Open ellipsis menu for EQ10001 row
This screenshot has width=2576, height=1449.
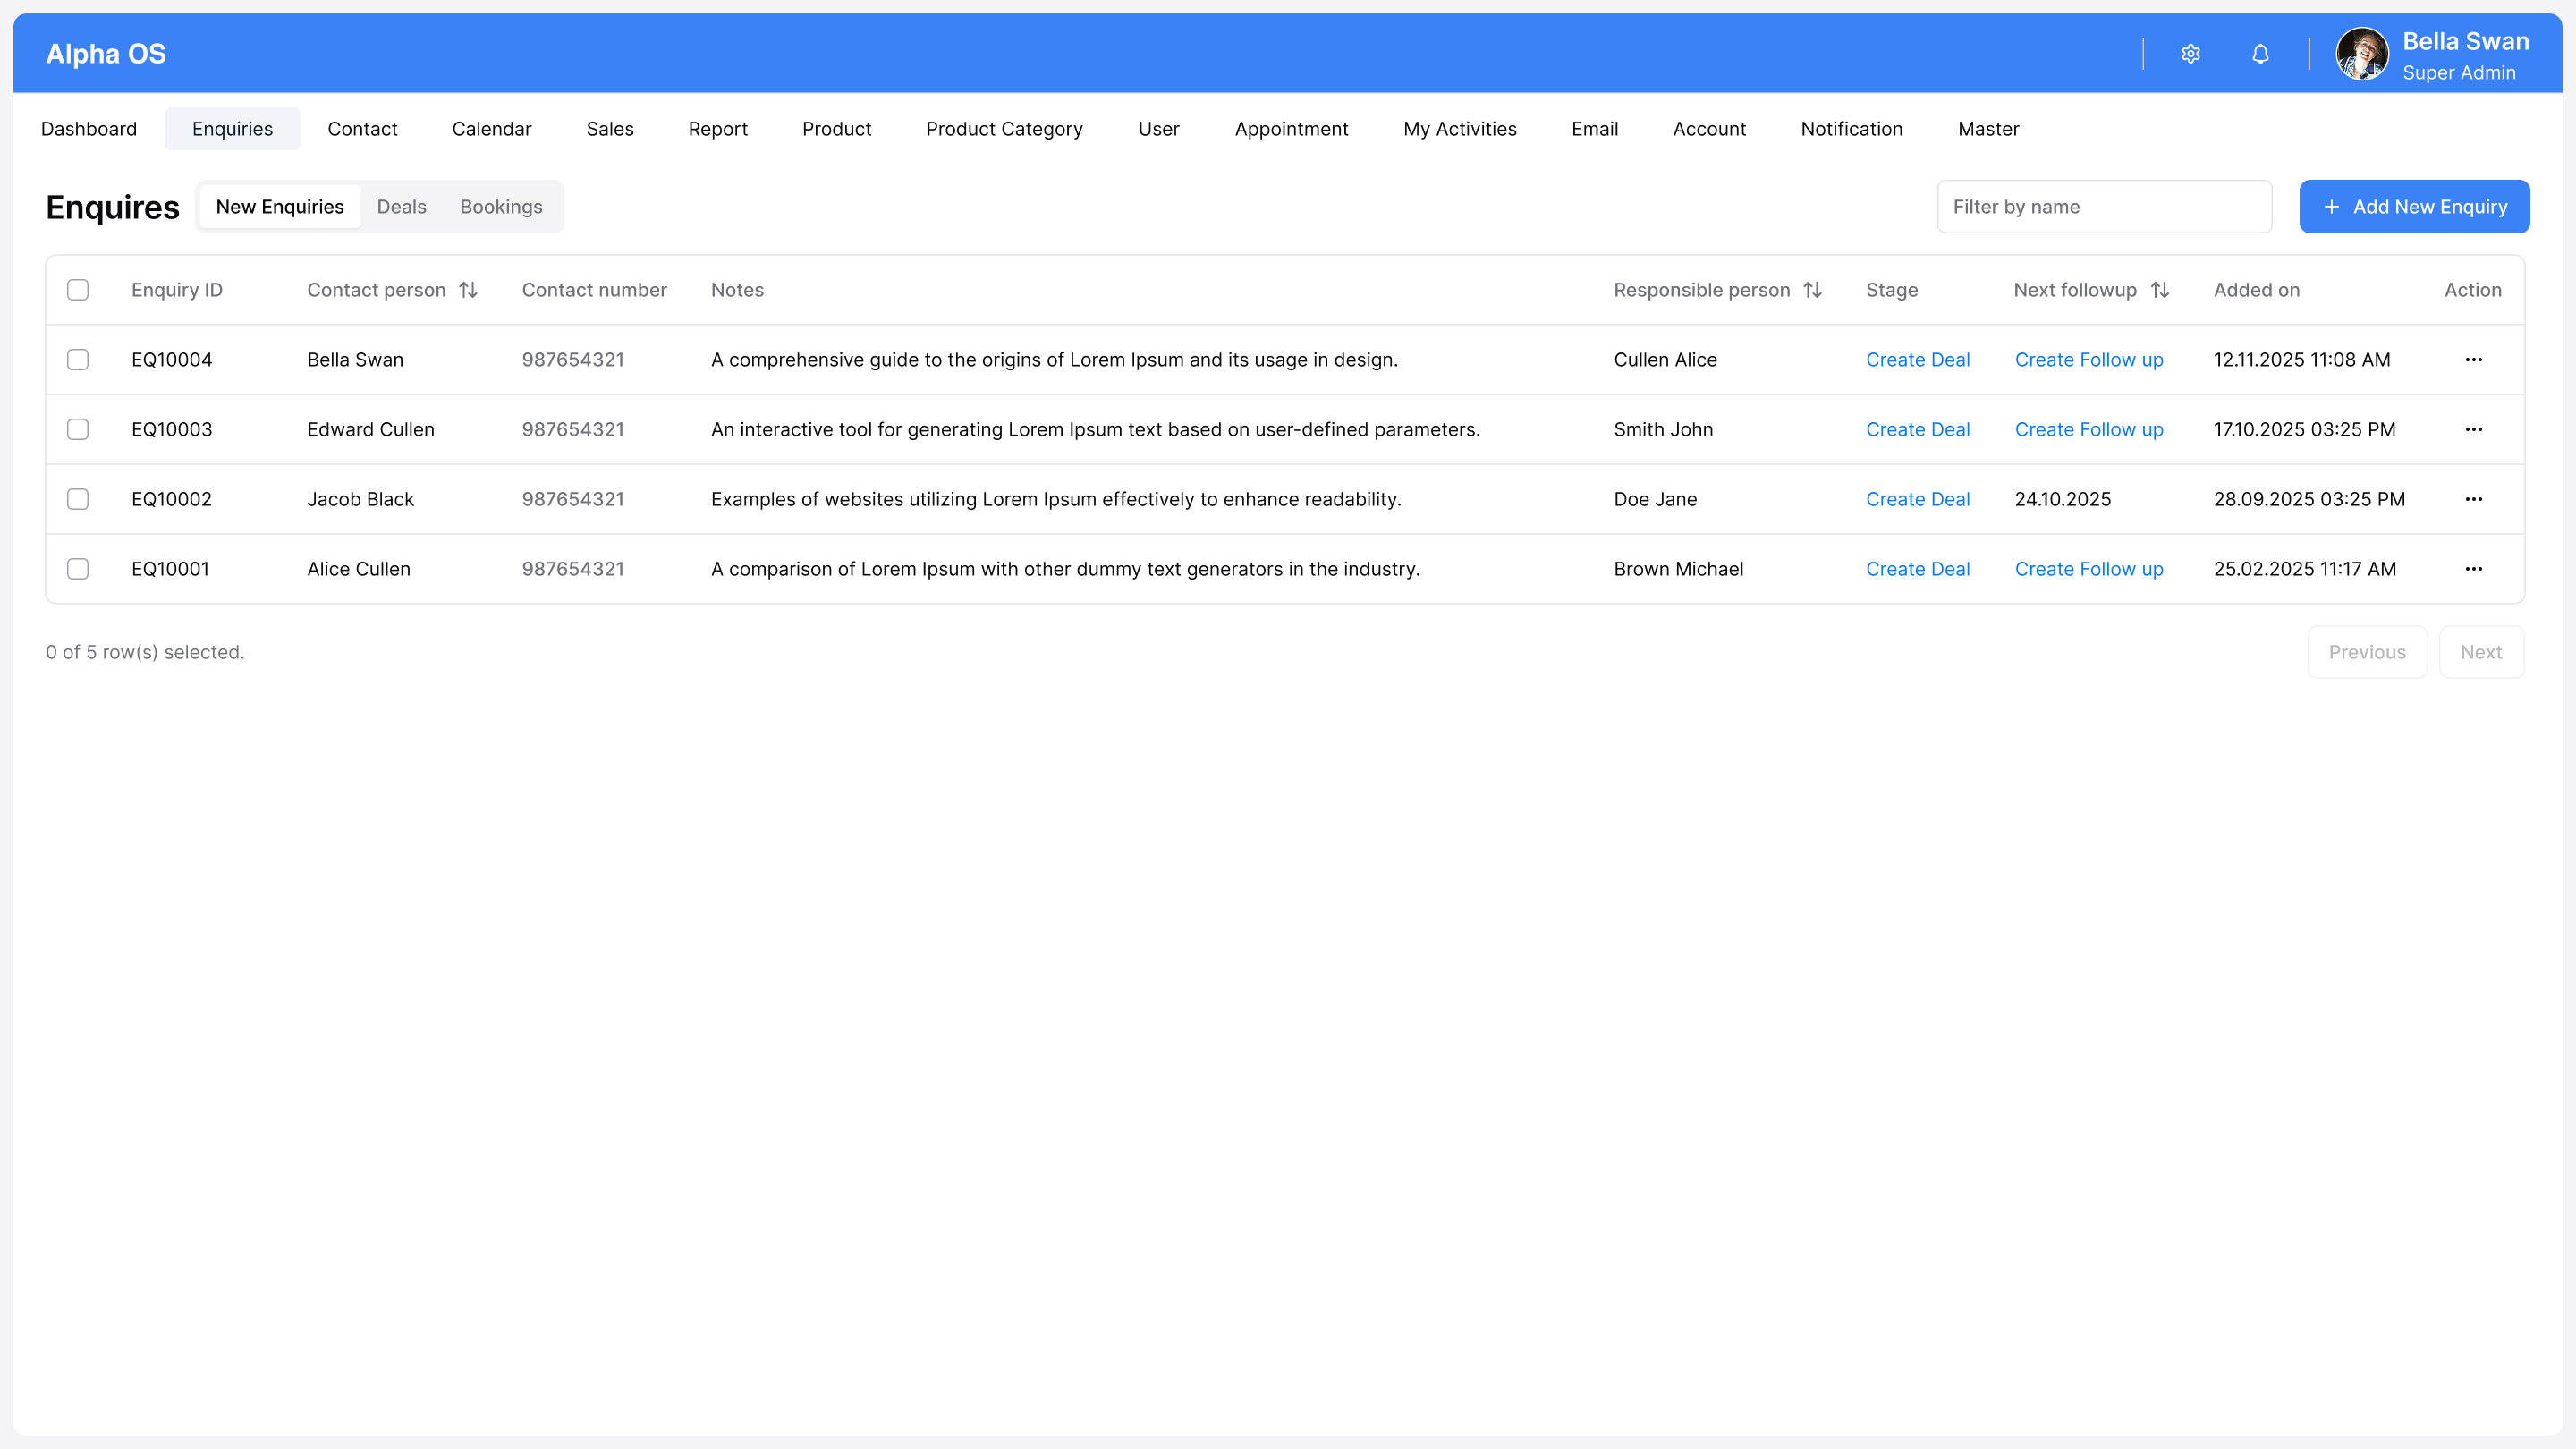click(x=2473, y=569)
